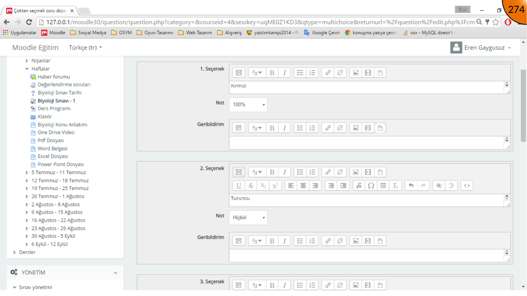
Task: Click ordered list icon in 1. Seçenek editor
Action: tap(312, 73)
